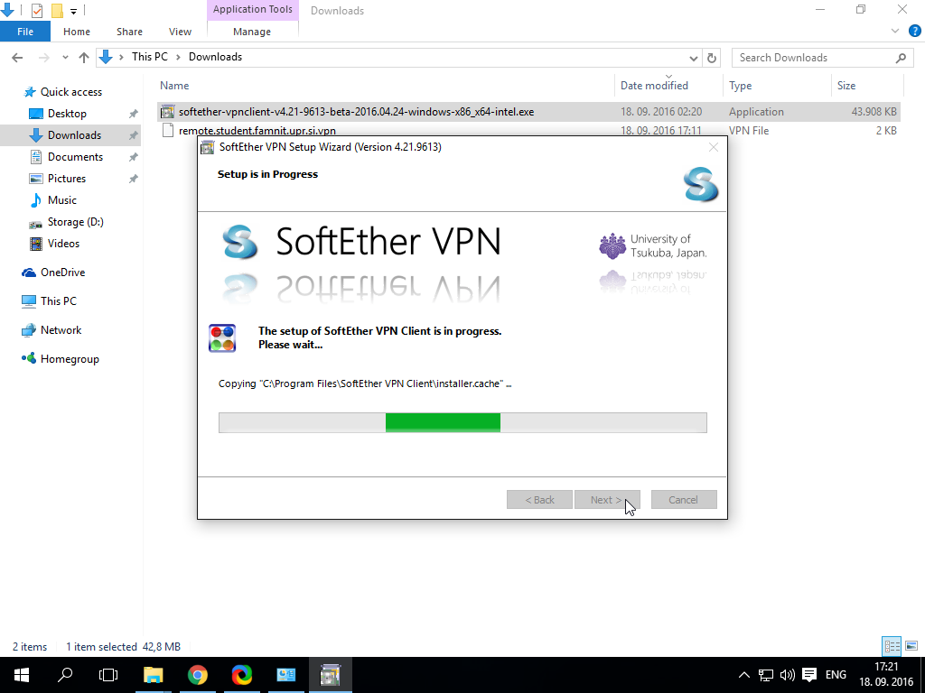Viewport: 925px width, 693px height.
Task: Expand the ribbon with the chevron
Action: click(895, 32)
